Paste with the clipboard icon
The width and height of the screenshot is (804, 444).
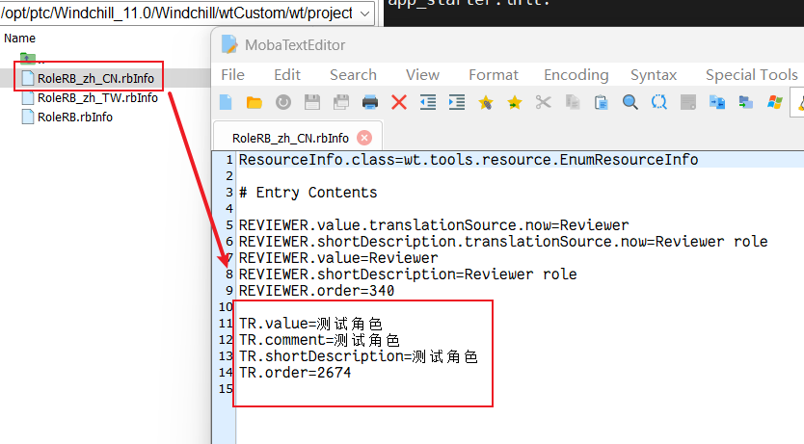601,102
